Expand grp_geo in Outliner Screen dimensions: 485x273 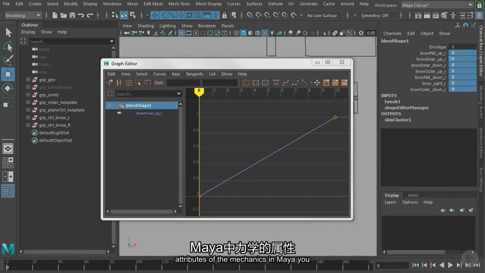tap(28, 80)
